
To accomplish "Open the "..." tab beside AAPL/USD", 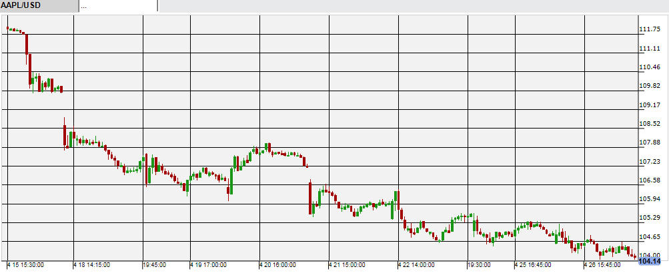I will 117,5.
